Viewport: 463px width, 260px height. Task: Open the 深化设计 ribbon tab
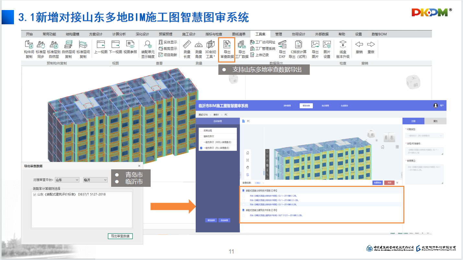pyautogui.click(x=142, y=34)
